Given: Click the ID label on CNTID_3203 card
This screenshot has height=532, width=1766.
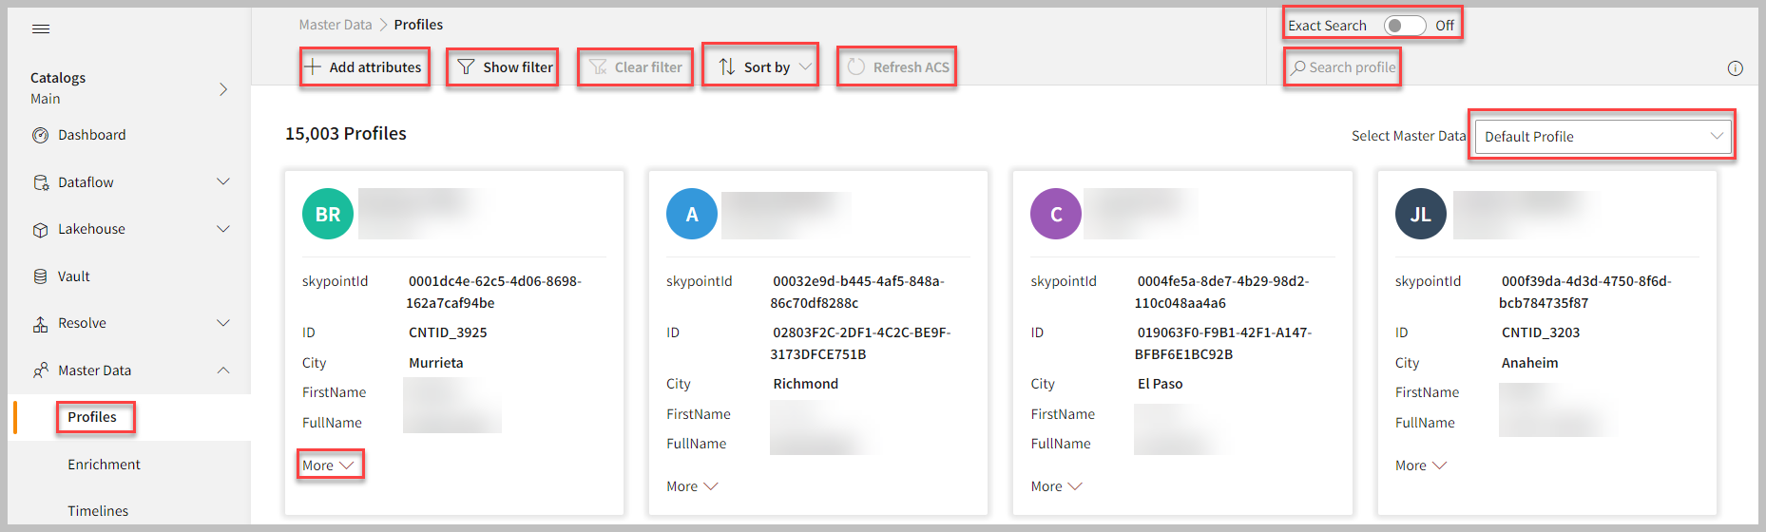Looking at the screenshot, I should tap(1402, 332).
